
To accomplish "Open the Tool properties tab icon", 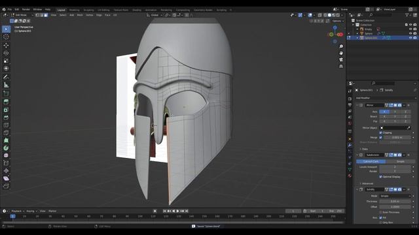I will click(x=350, y=91).
